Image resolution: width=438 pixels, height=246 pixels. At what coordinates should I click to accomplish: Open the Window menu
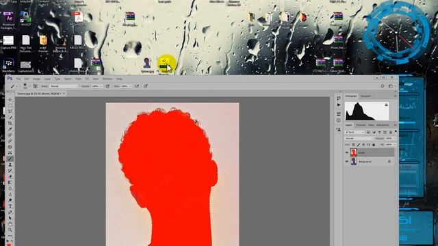pyautogui.click(x=107, y=79)
